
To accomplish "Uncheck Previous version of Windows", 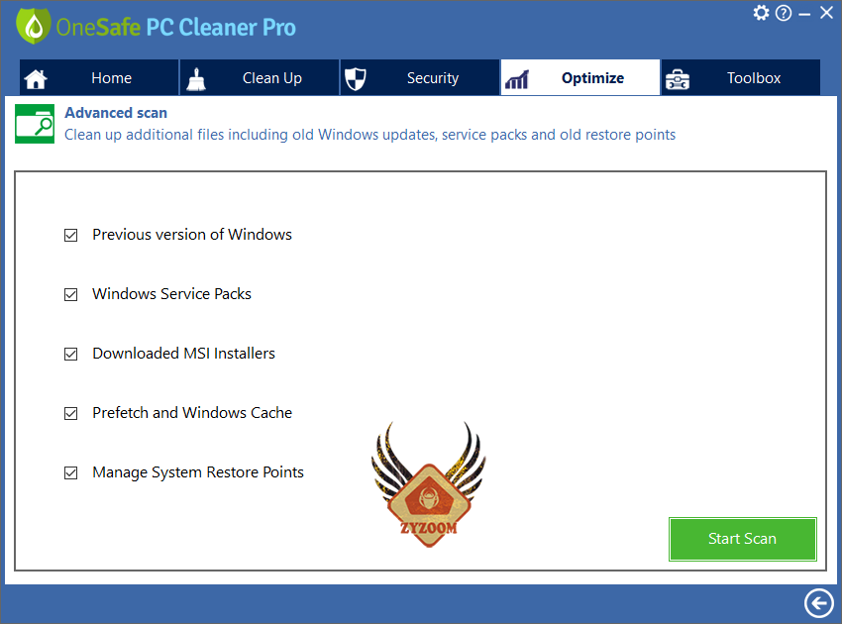I will [x=71, y=235].
